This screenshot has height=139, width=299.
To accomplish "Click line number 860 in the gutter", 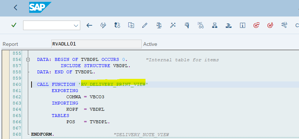I will click(17, 84).
